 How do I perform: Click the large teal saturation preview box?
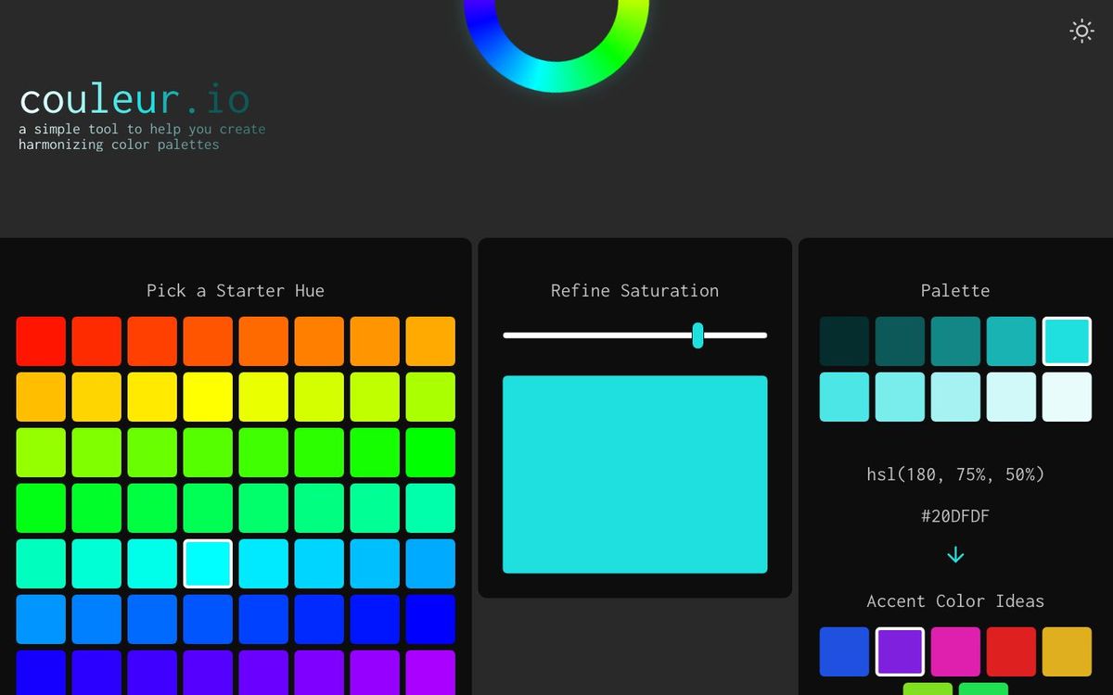pyautogui.click(x=635, y=474)
